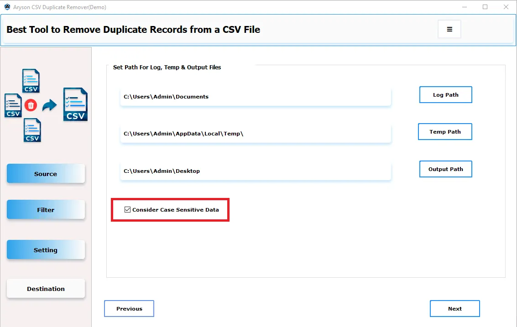517x327 pixels.
Task: Minimize the Aryson window
Action: point(464,7)
